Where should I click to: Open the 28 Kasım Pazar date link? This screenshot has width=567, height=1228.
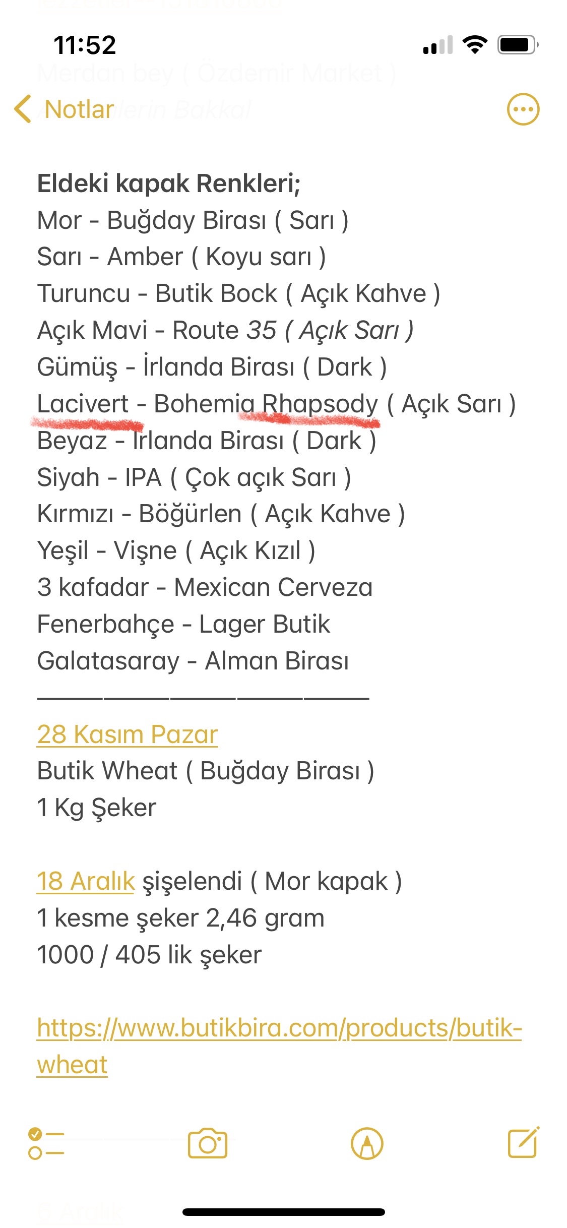point(127,734)
